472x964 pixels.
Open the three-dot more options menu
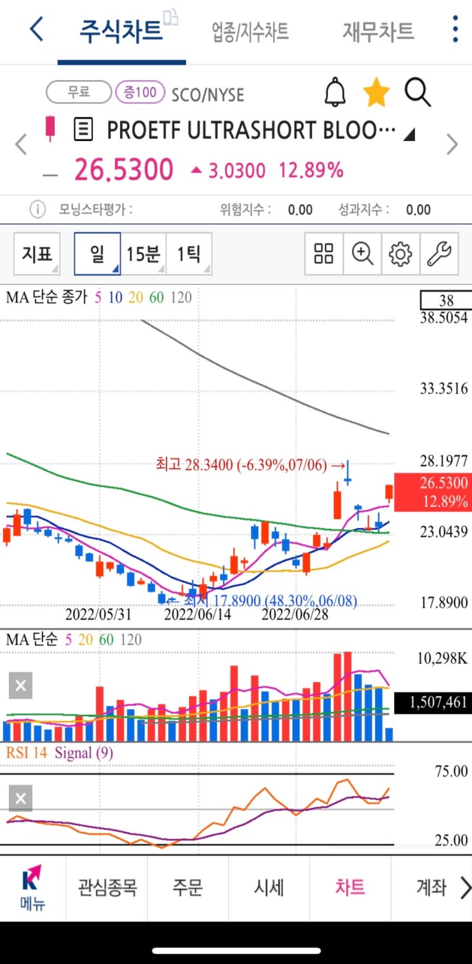pos(455,29)
